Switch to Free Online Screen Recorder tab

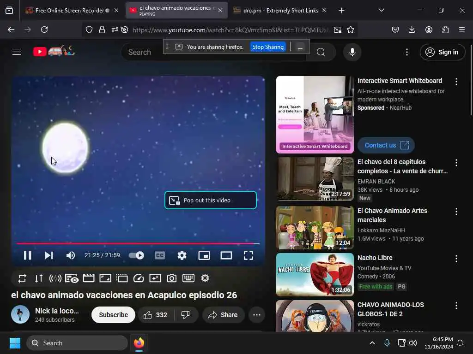point(72,11)
